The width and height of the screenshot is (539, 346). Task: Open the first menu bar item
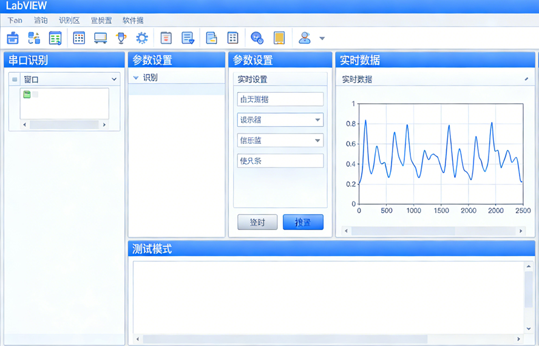pyautogui.click(x=15, y=20)
